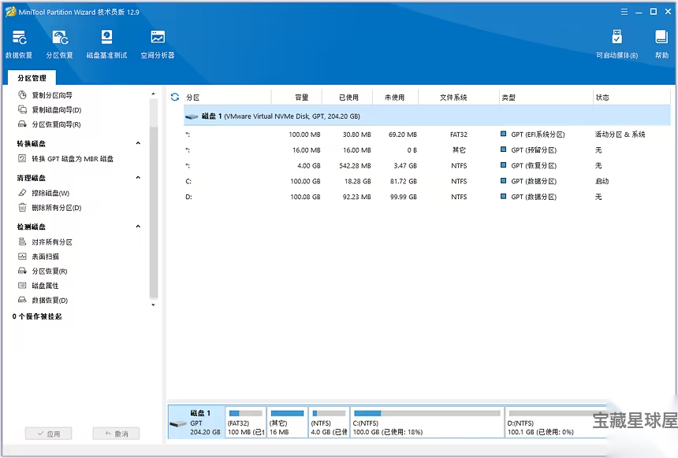
Task: Start the 磁盘基准测试 disk benchmark
Action: click(x=106, y=44)
